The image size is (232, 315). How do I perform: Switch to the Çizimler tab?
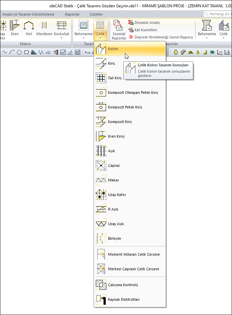coord(96,14)
